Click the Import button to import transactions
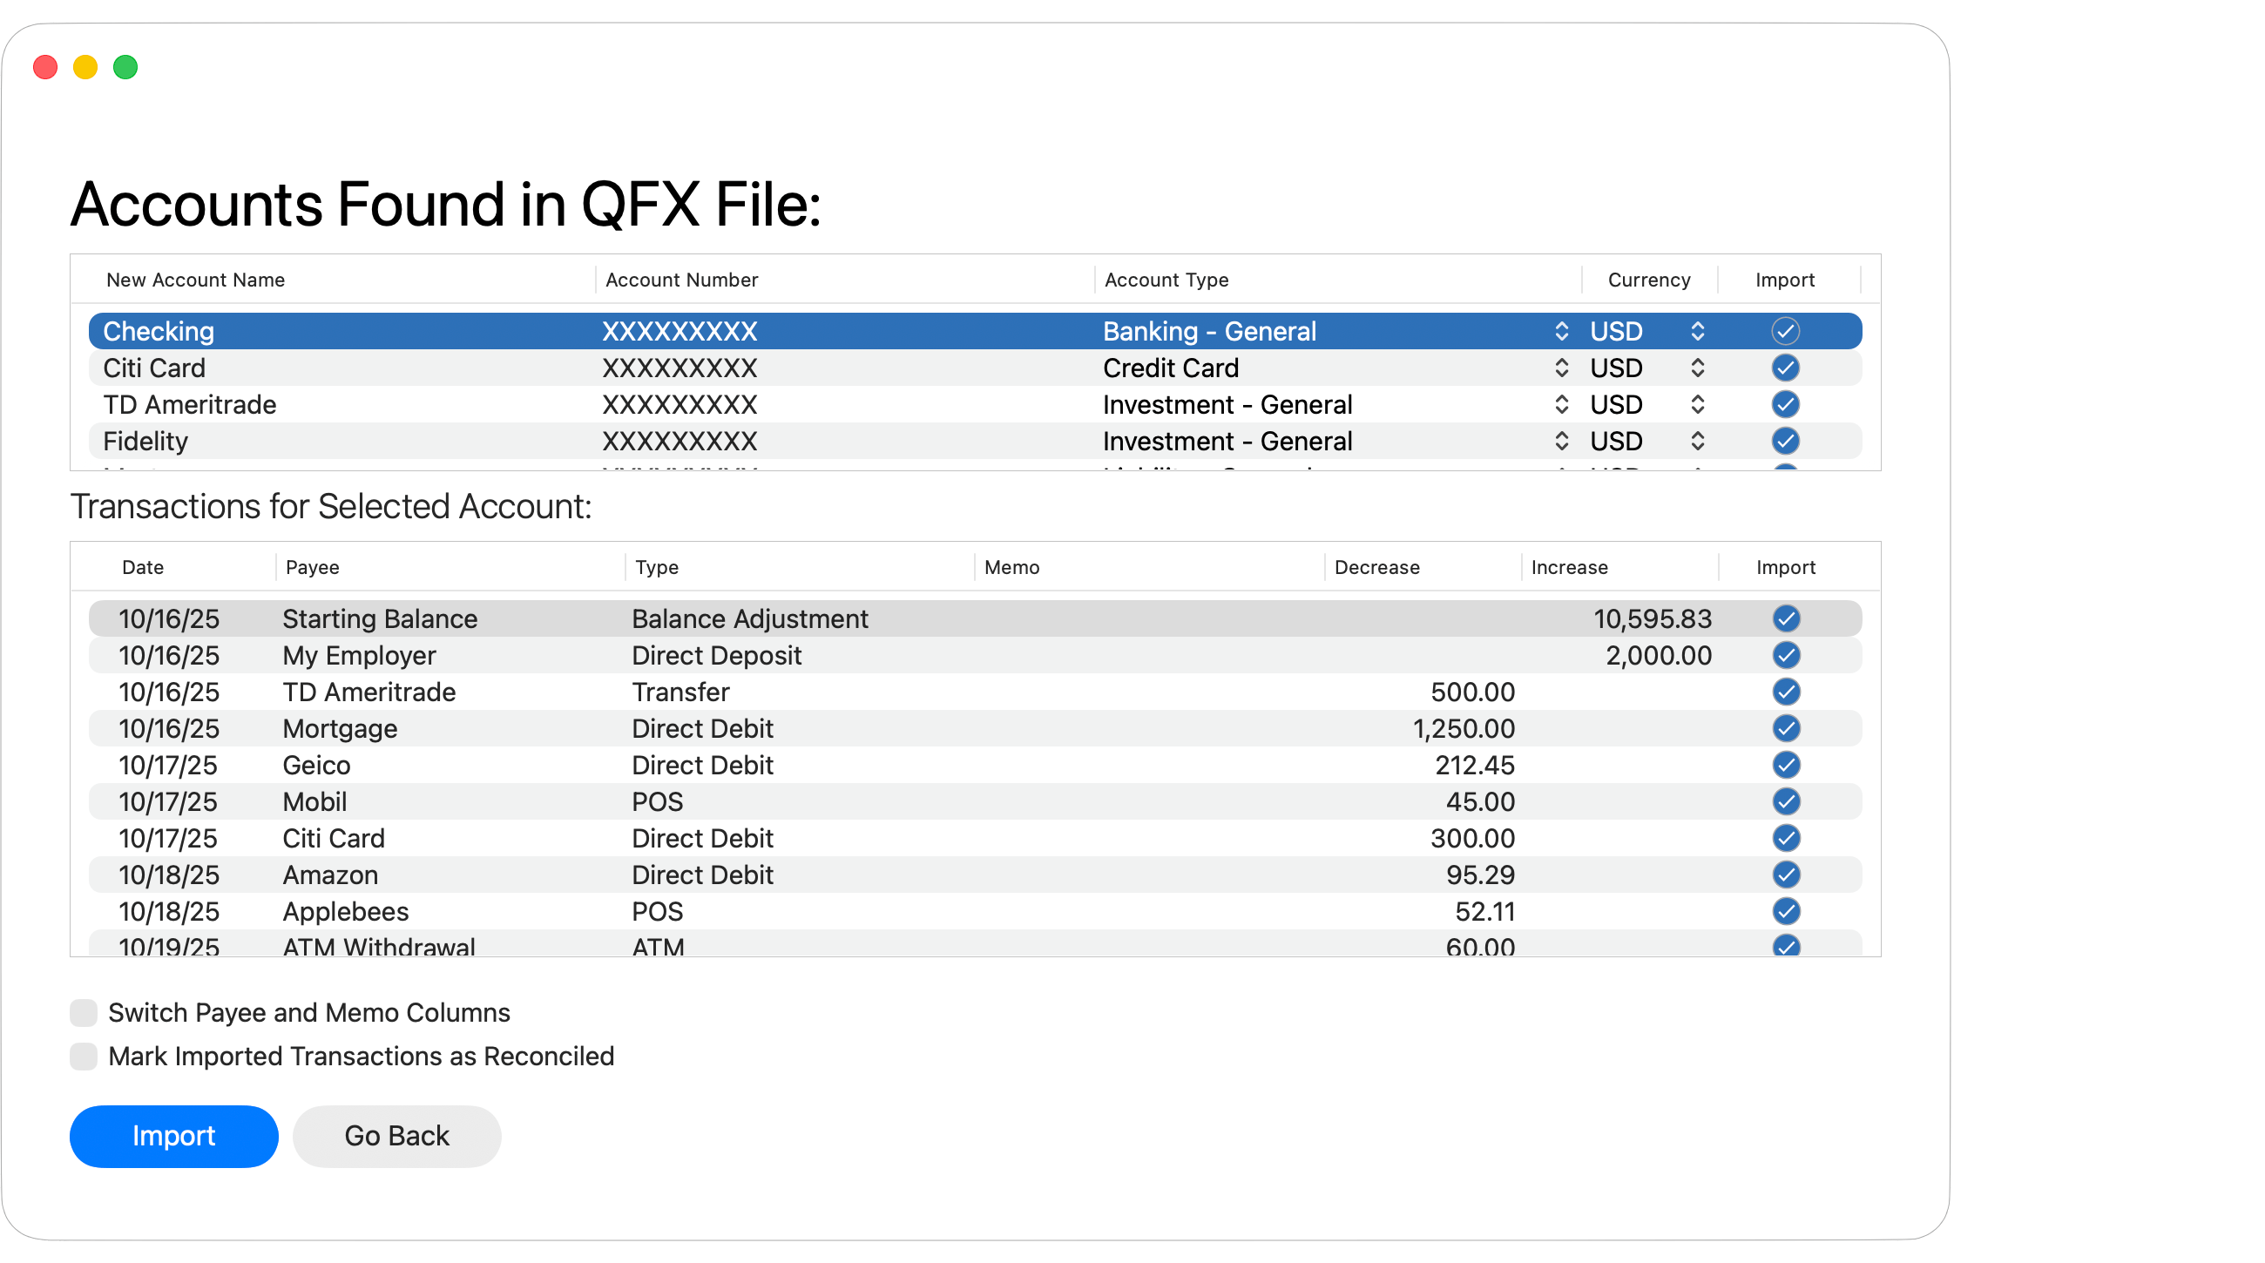Viewport: 2265px width, 1263px height. click(173, 1136)
